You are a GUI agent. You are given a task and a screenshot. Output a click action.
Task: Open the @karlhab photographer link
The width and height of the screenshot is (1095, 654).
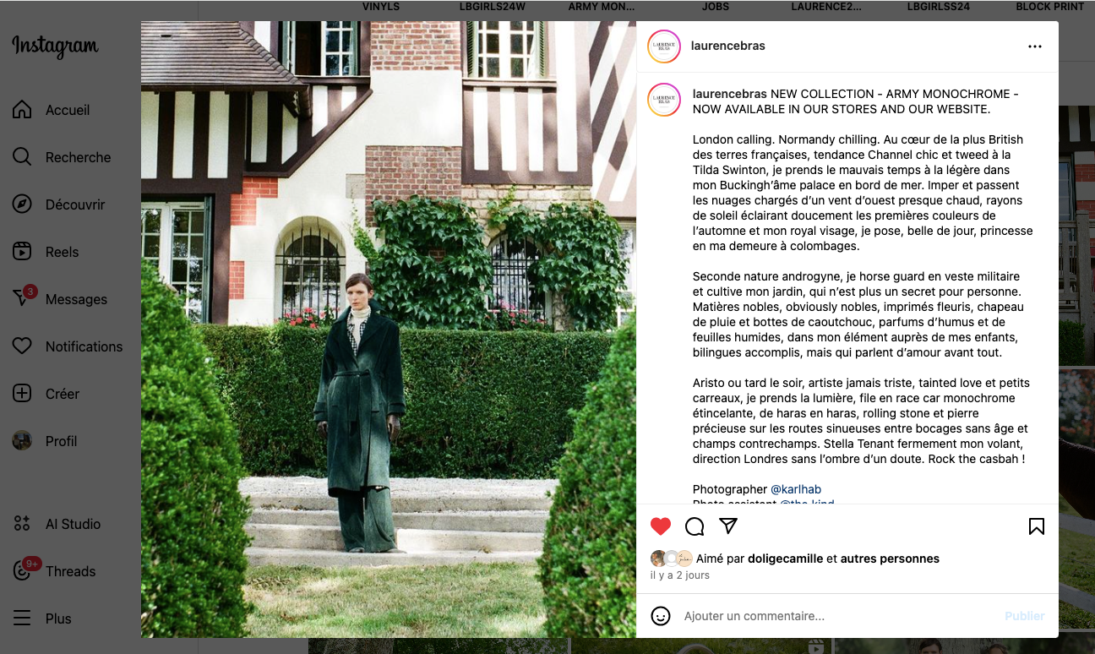(796, 489)
